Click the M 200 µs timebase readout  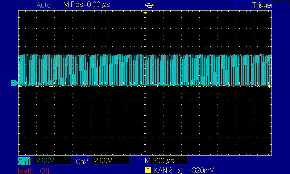click(x=159, y=161)
